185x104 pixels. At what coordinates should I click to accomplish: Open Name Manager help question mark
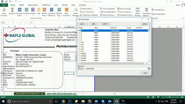[x=142, y=19]
